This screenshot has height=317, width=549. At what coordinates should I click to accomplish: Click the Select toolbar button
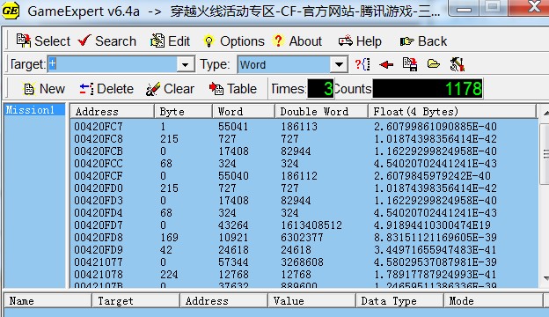[43, 41]
